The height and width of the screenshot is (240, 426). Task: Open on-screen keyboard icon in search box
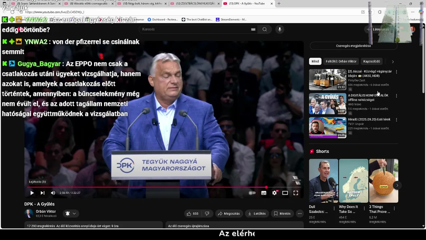(x=253, y=29)
